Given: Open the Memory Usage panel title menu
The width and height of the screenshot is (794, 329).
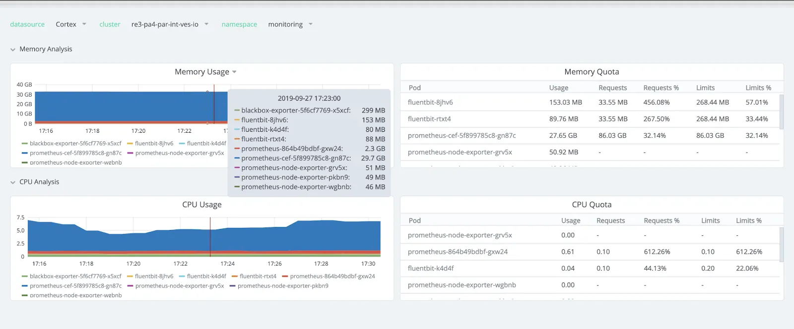Looking at the screenshot, I should click(205, 72).
